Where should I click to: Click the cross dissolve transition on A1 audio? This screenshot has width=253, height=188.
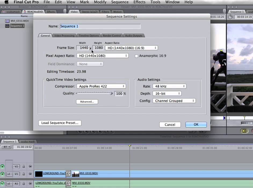(68, 183)
